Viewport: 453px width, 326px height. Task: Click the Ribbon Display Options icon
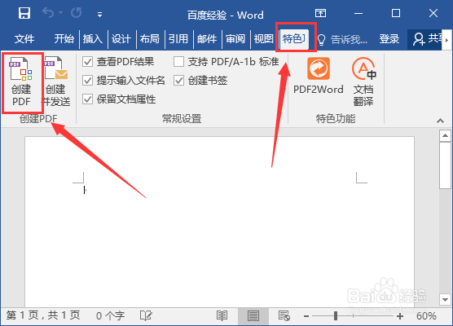click(320, 13)
